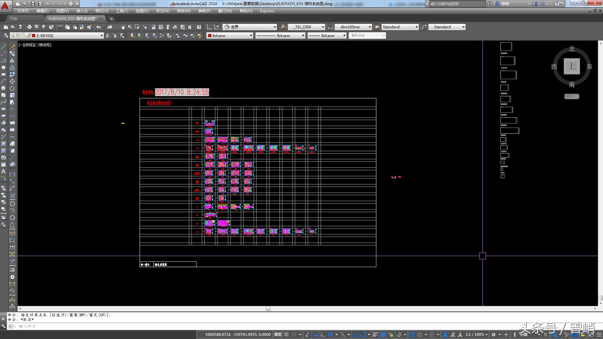This screenshot has width=603, height=339.
Task: Click the Pan hand tool
Action: 123,27
